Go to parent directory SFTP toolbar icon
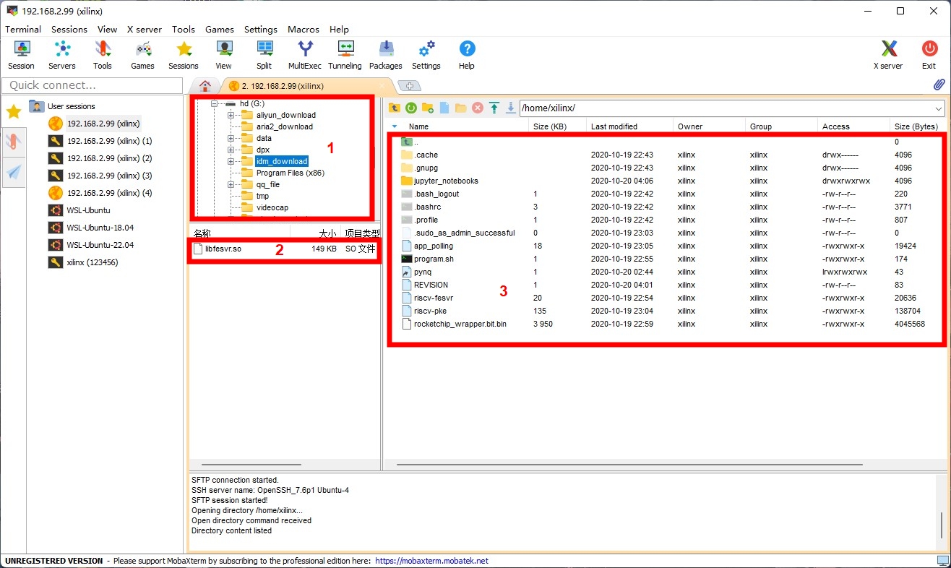This screenshot has height=568, width=951. point(395,108)
